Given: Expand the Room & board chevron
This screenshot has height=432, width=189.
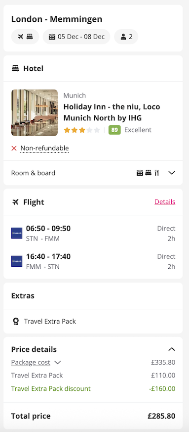Looking at the screenshot, I should pyautogui.click(x=172, y=173).
